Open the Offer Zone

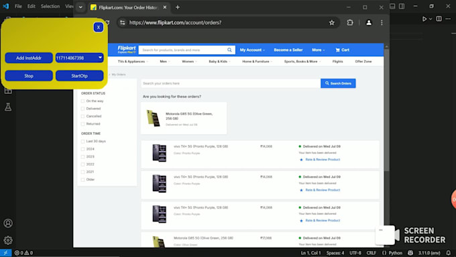(363, 62)
